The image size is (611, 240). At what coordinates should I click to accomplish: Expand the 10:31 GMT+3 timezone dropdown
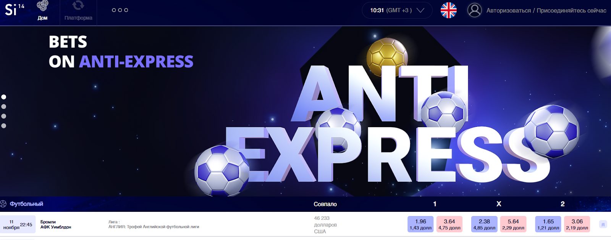(x=397, y=10)
